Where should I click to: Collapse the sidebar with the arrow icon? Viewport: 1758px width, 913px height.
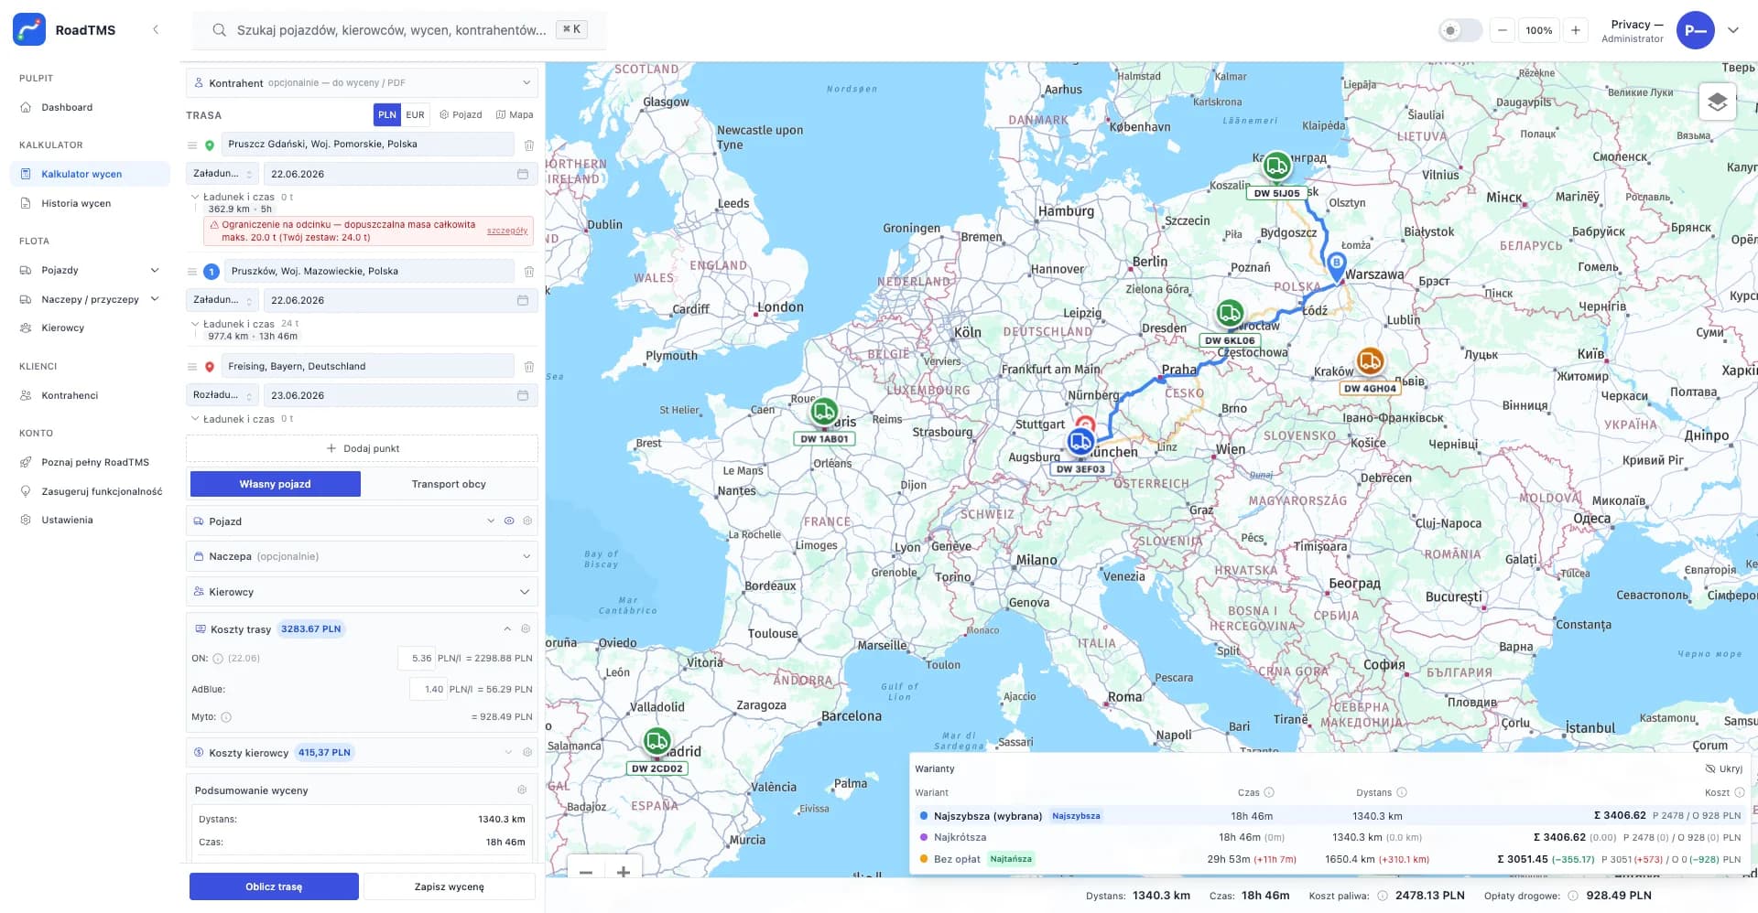(156, 29)
